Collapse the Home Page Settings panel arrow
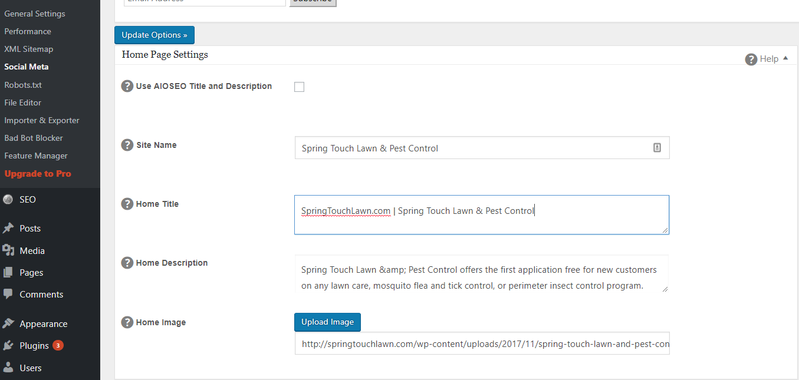Image resolution: width=799 pixels, height=380 pixels. (x=785, y=58)
